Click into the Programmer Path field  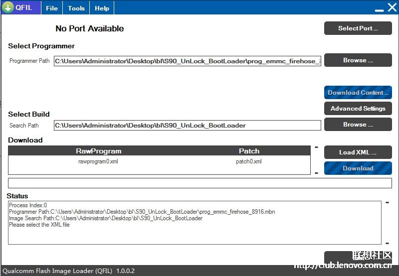pos(188,61)
